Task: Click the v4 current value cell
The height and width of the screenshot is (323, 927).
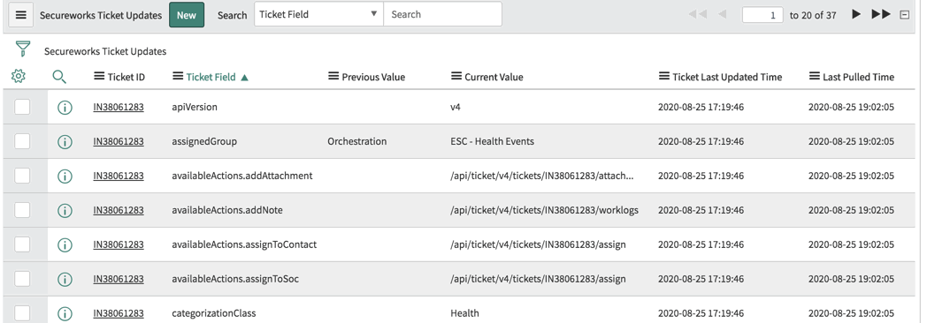Action: pos(456,108)
